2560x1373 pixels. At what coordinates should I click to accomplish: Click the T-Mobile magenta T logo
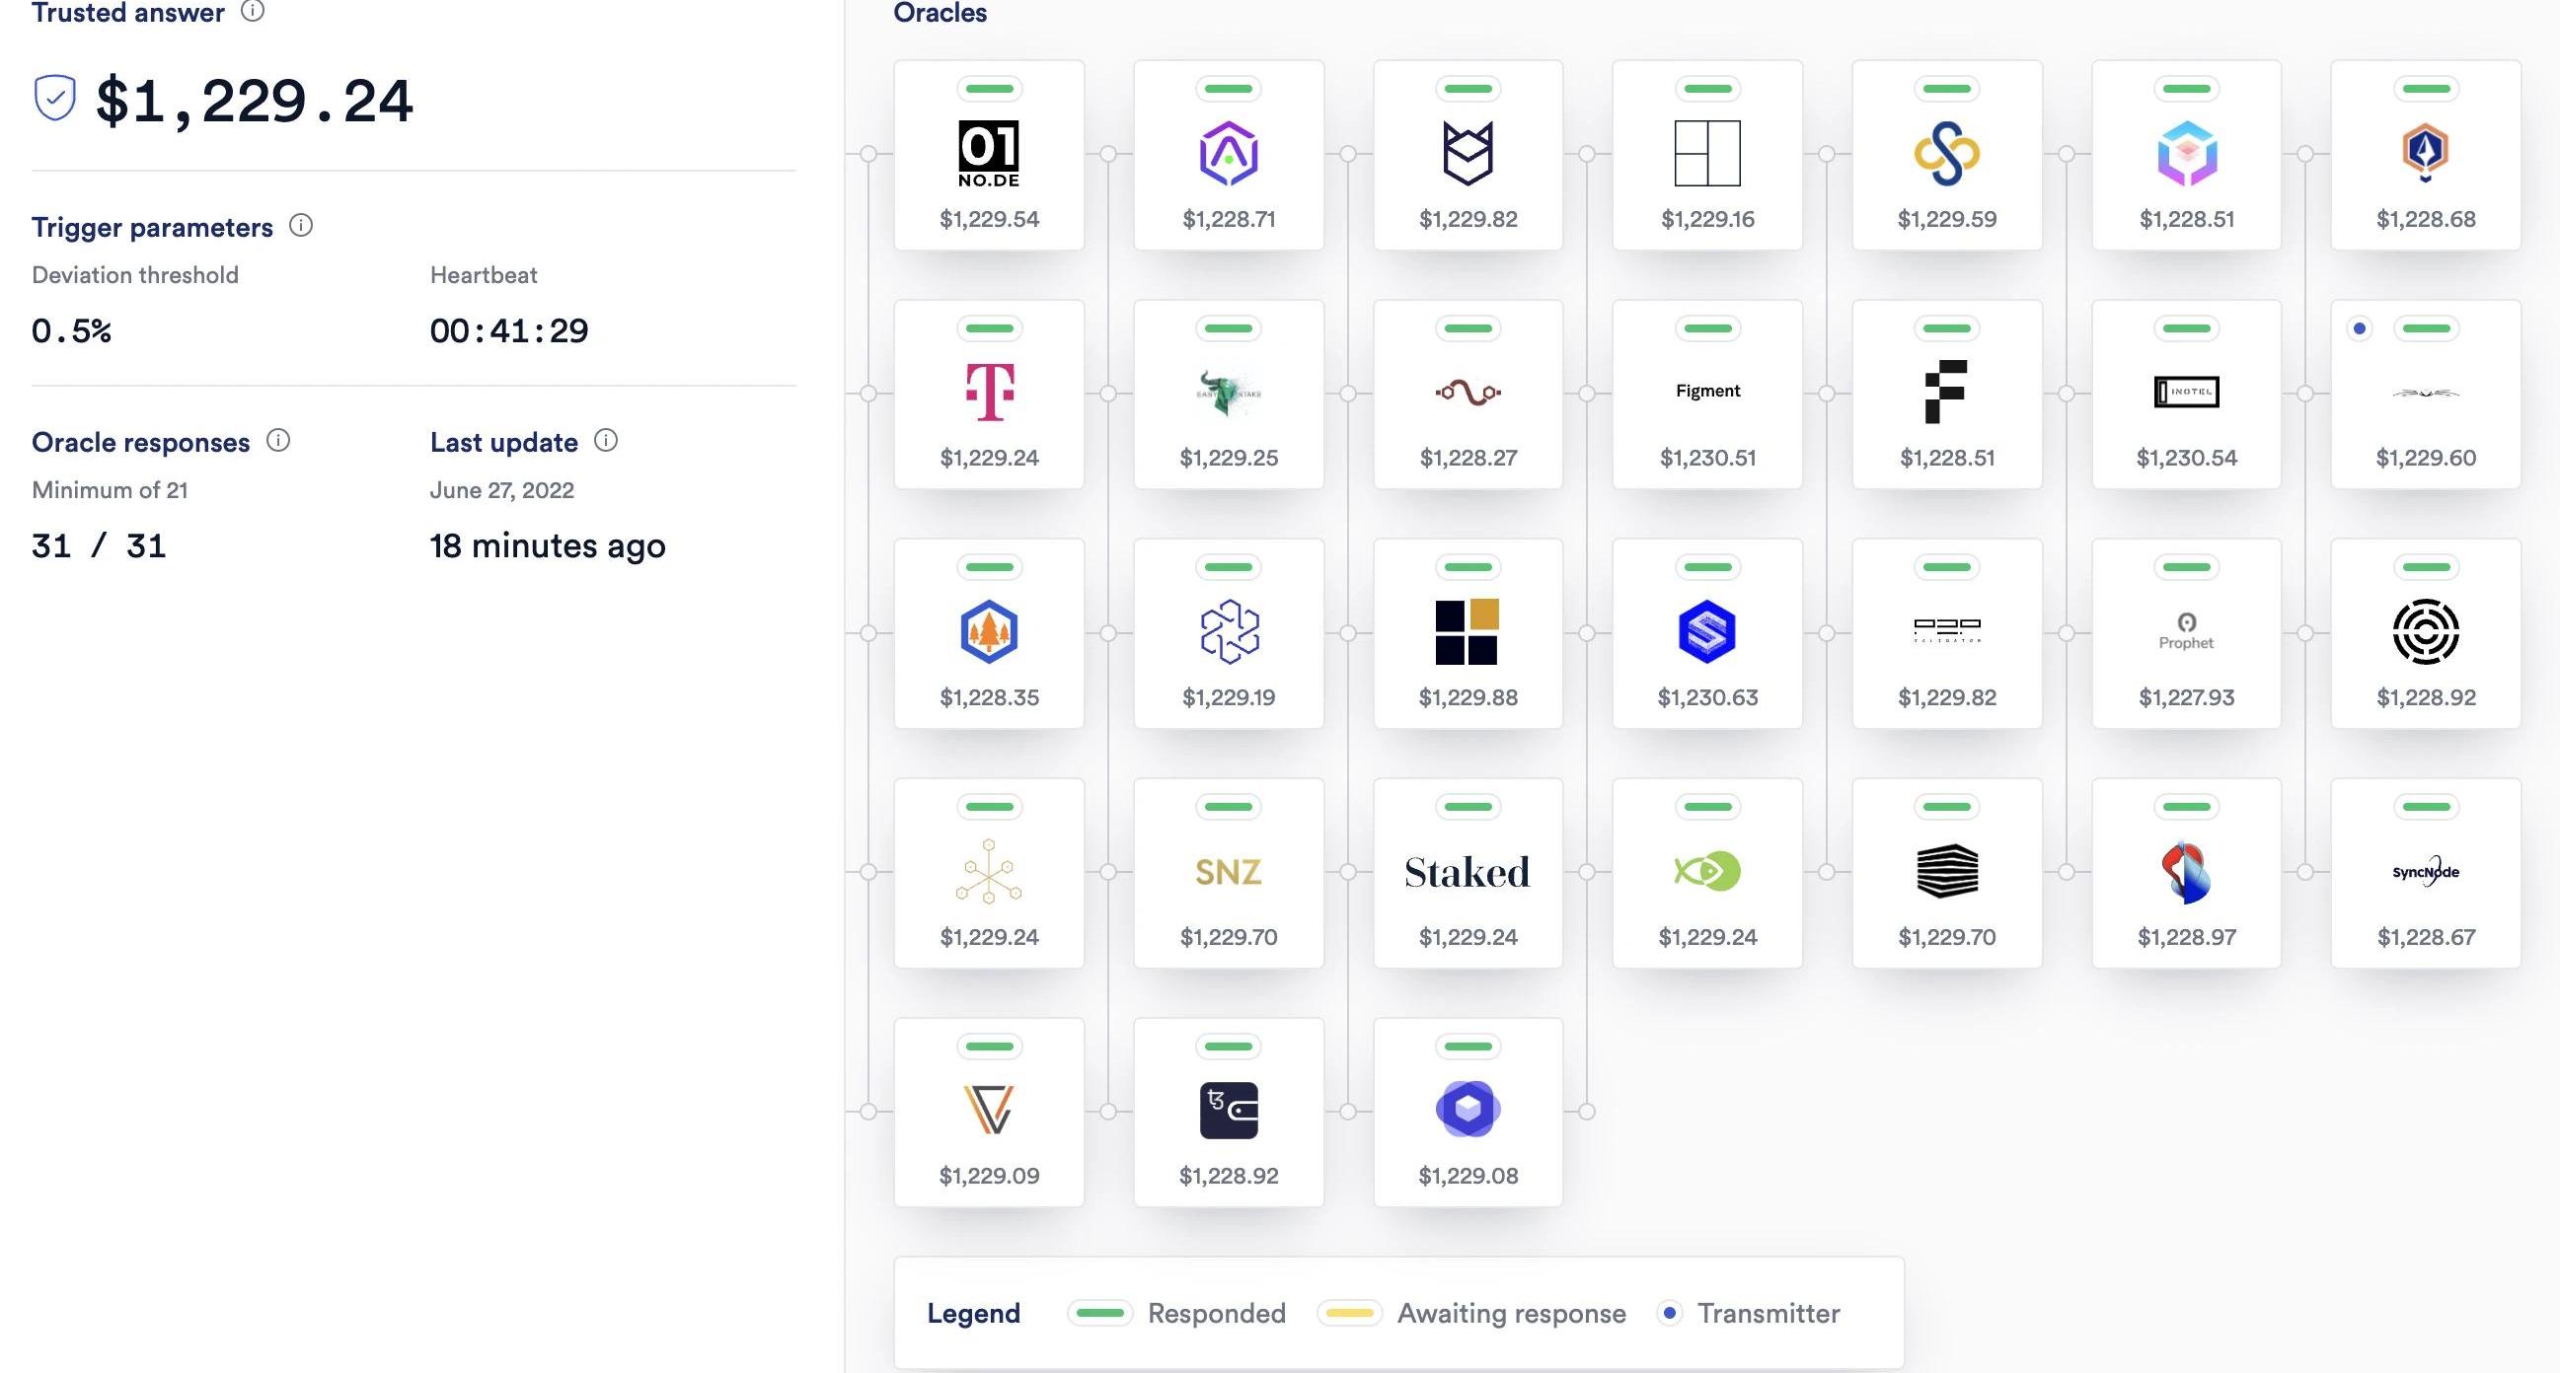[989, 392]
